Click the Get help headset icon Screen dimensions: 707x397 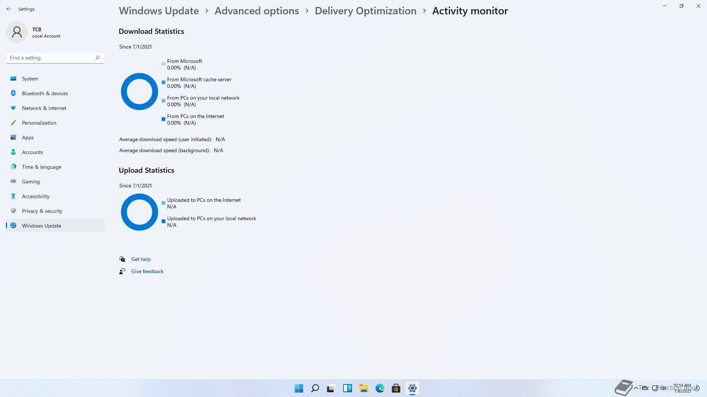(122, 259)
